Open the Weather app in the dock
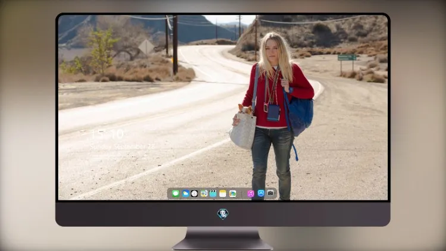 185,193
